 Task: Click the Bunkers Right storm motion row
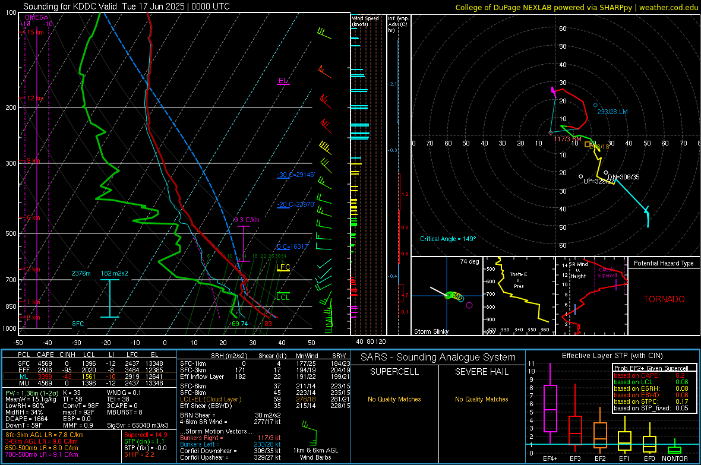click(x=230, y=438)
